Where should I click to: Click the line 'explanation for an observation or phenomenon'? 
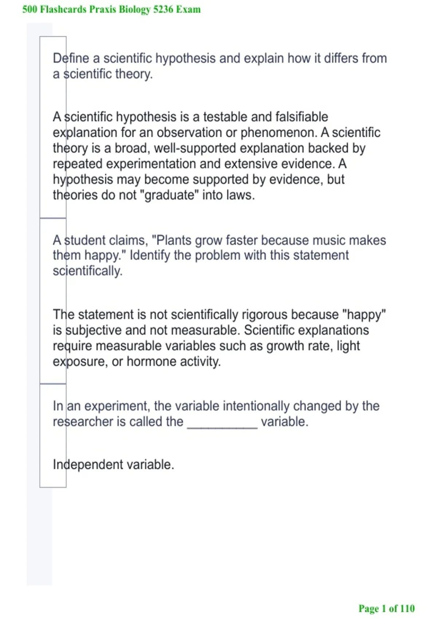(x=216, y=133)
